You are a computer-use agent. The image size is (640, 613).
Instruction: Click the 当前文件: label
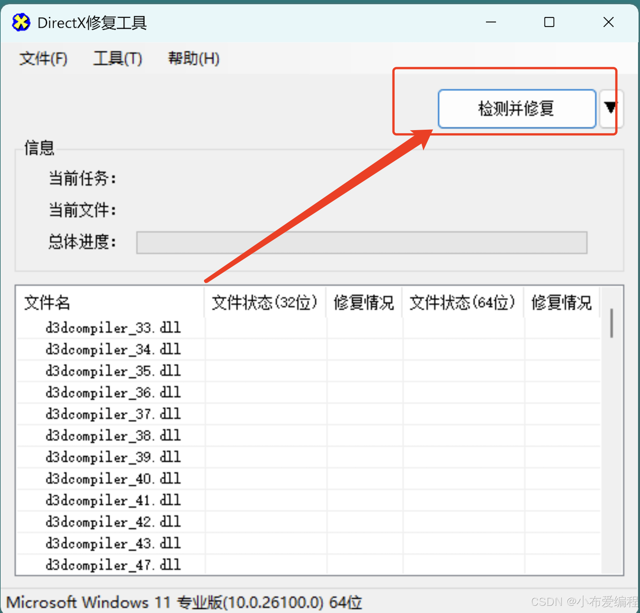tap(82, 210)
